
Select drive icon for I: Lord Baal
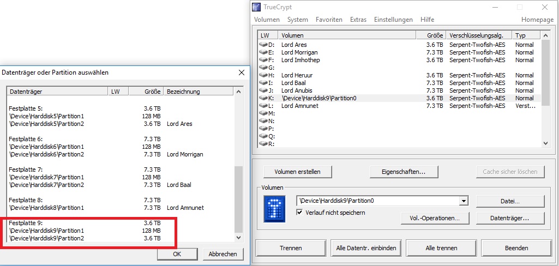coord(263,83)
